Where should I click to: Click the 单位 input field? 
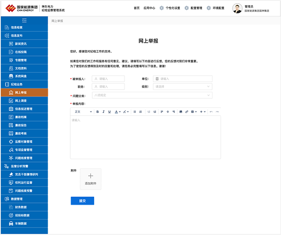click(183, 78)
